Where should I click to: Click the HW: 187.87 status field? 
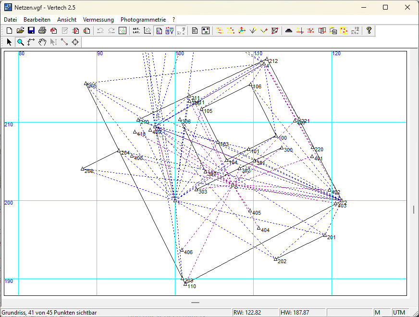[x=302, y=313]
